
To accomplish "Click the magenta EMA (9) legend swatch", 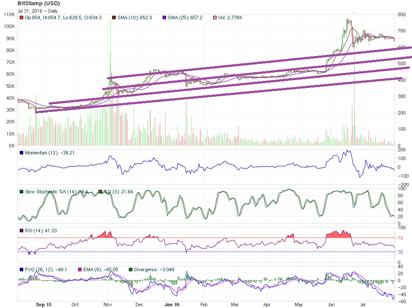I will pyautogui.click(x=79, y=269).
